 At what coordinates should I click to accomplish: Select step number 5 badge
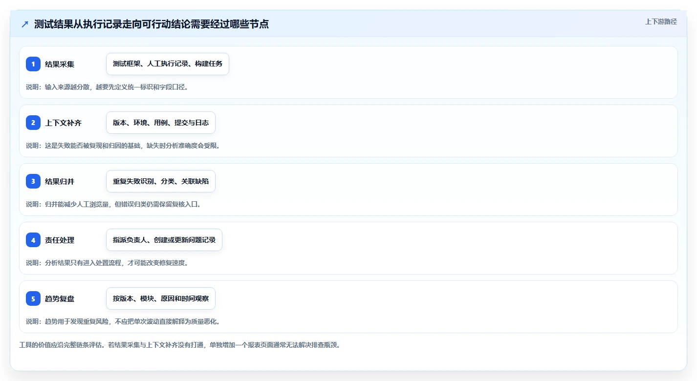pyautogui.click(x=33, y=298)
